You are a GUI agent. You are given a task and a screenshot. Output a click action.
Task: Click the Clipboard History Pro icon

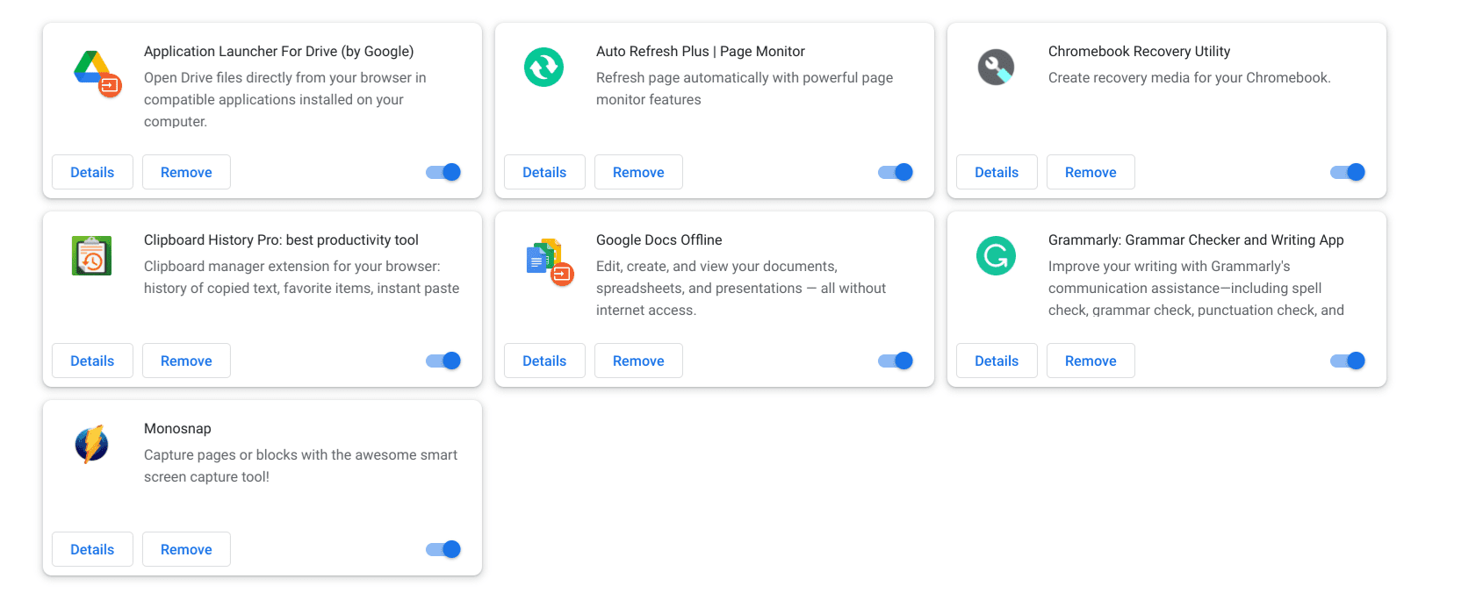[x=91, y=255]
